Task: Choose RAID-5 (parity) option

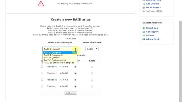Action: (x=60, y=58)
